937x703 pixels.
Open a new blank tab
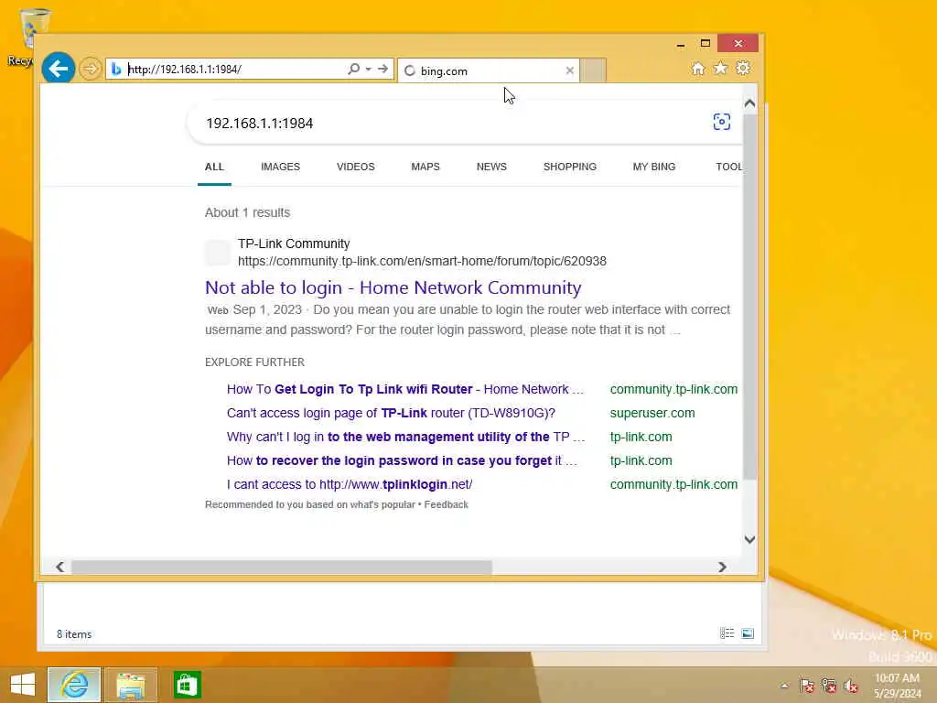[593, 70]
